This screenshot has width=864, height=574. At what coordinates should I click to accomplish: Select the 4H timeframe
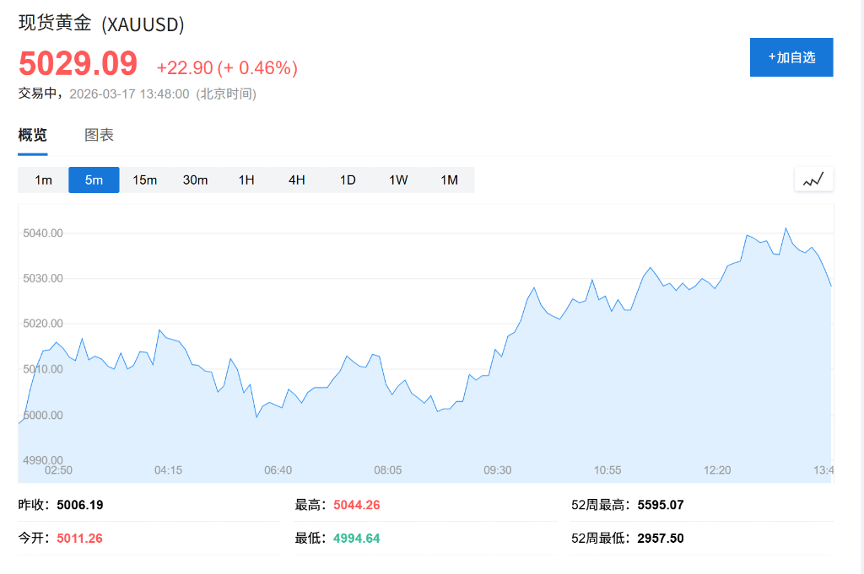click(296, 180)
